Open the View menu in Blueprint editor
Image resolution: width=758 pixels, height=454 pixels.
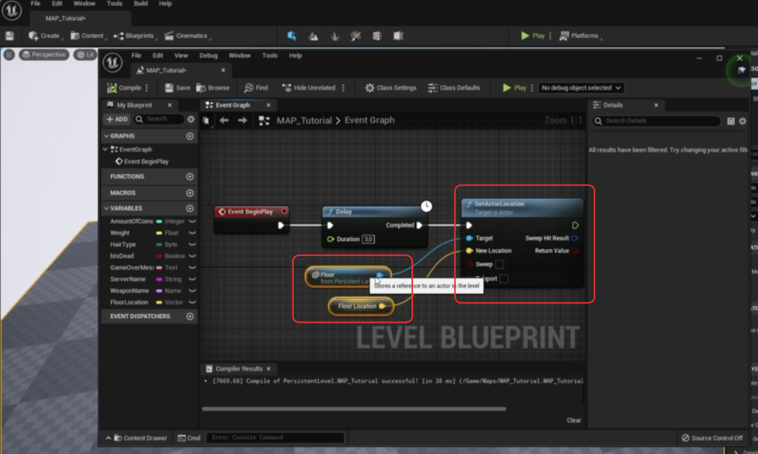181,56
